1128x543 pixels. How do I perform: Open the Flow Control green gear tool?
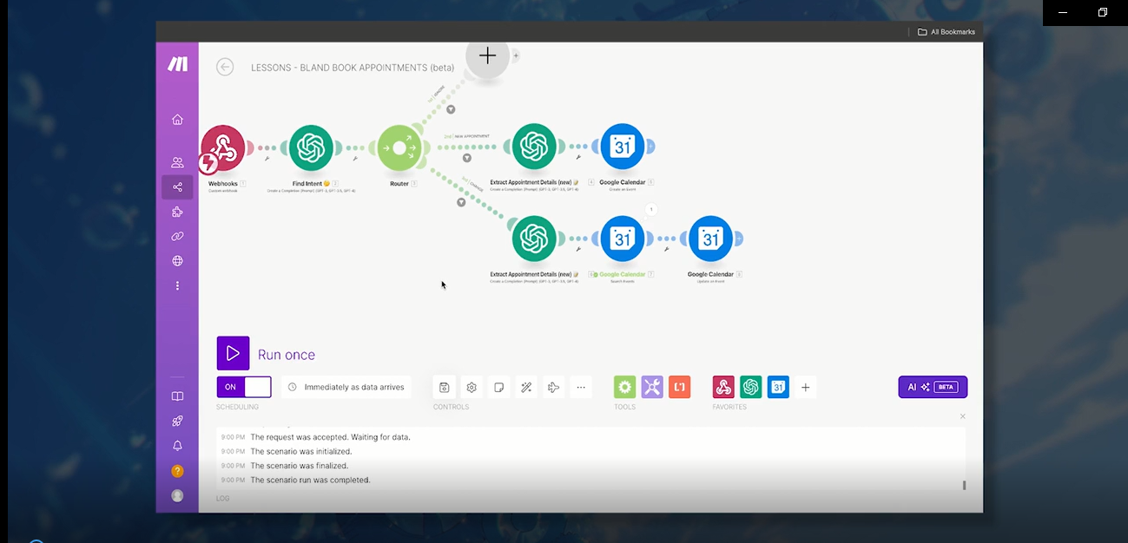click(624, 387)
